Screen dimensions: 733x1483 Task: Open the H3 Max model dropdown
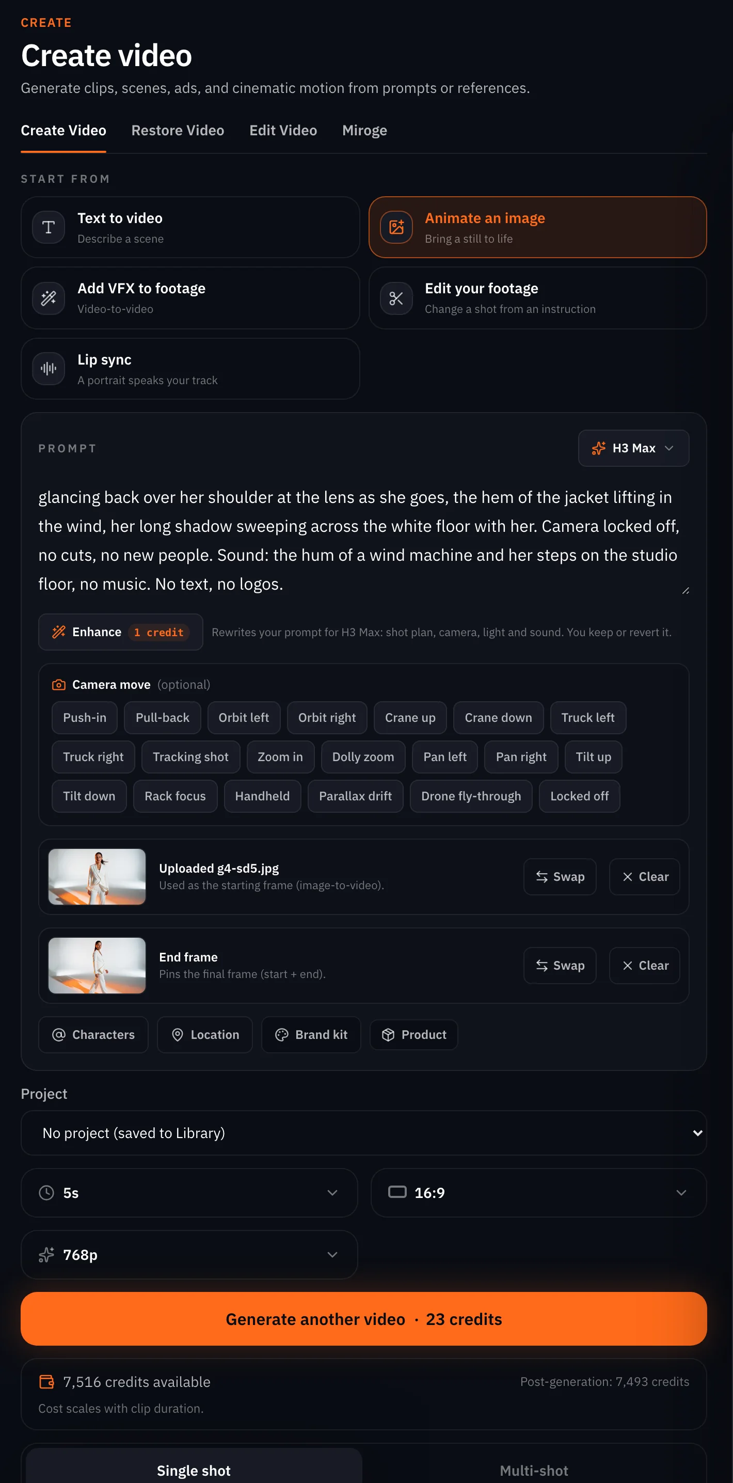[633, 448]
